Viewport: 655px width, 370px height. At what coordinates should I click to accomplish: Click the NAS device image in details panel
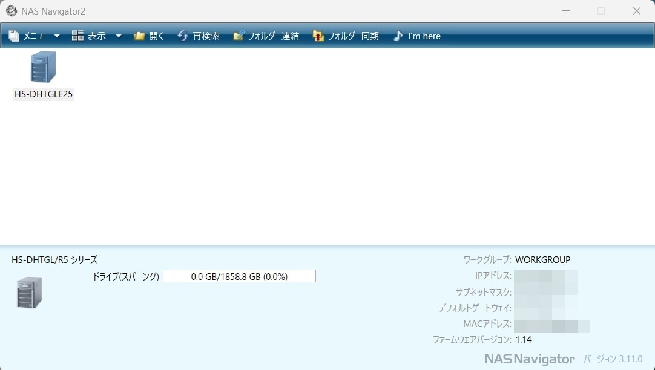(x=29, y=293)
